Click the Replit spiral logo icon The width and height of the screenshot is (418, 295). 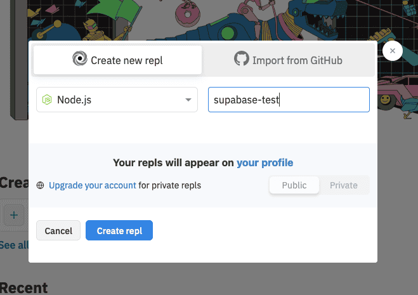click(80, 60)
